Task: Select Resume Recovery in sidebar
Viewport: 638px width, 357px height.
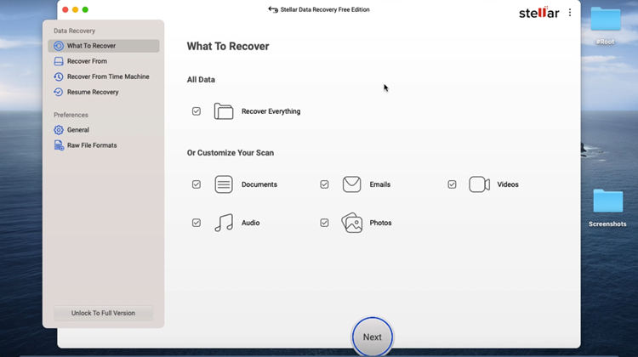Action: click(103, 93)
